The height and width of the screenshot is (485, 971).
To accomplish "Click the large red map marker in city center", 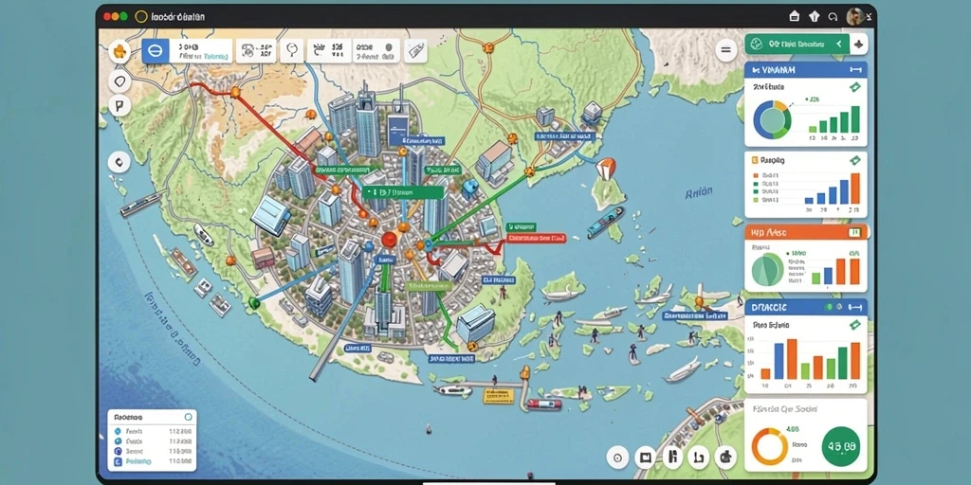I will point(389,240).
